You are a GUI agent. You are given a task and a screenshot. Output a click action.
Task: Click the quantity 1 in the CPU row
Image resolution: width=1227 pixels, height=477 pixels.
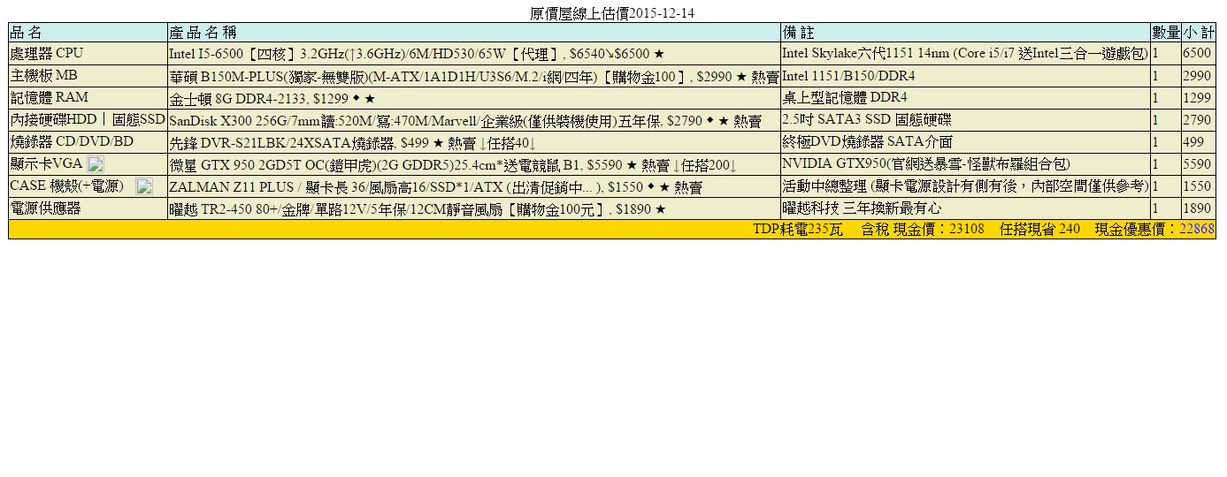(x=1155, y=54)
